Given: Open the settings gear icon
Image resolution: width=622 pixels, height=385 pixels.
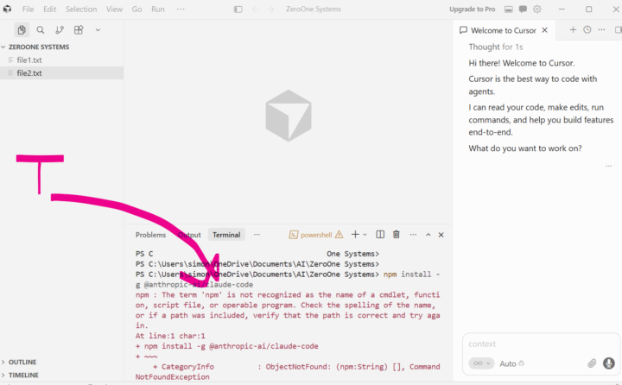Looking at the screenshot, I should coord(537,9).
